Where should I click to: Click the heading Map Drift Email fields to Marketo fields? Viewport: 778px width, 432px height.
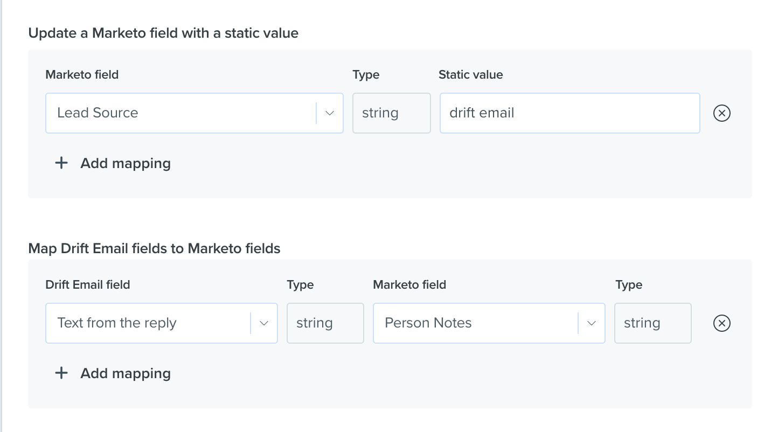pos(154,248)
